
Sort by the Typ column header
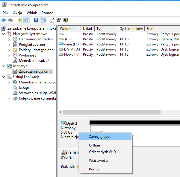(x=106, y=28)
